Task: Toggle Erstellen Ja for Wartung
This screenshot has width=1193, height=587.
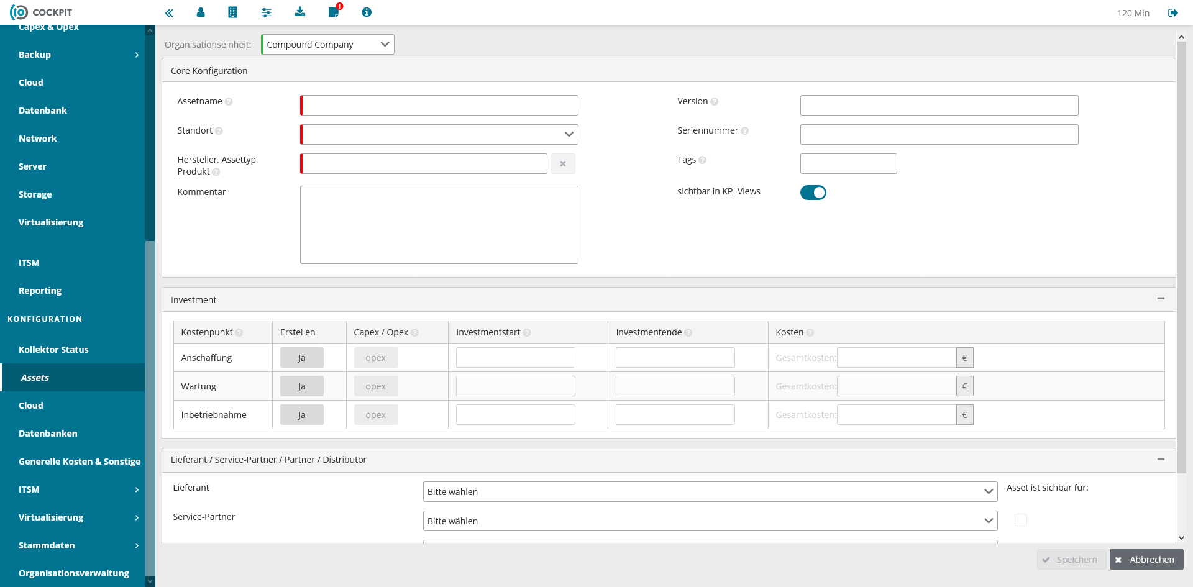Action: [x=302, y=386]
